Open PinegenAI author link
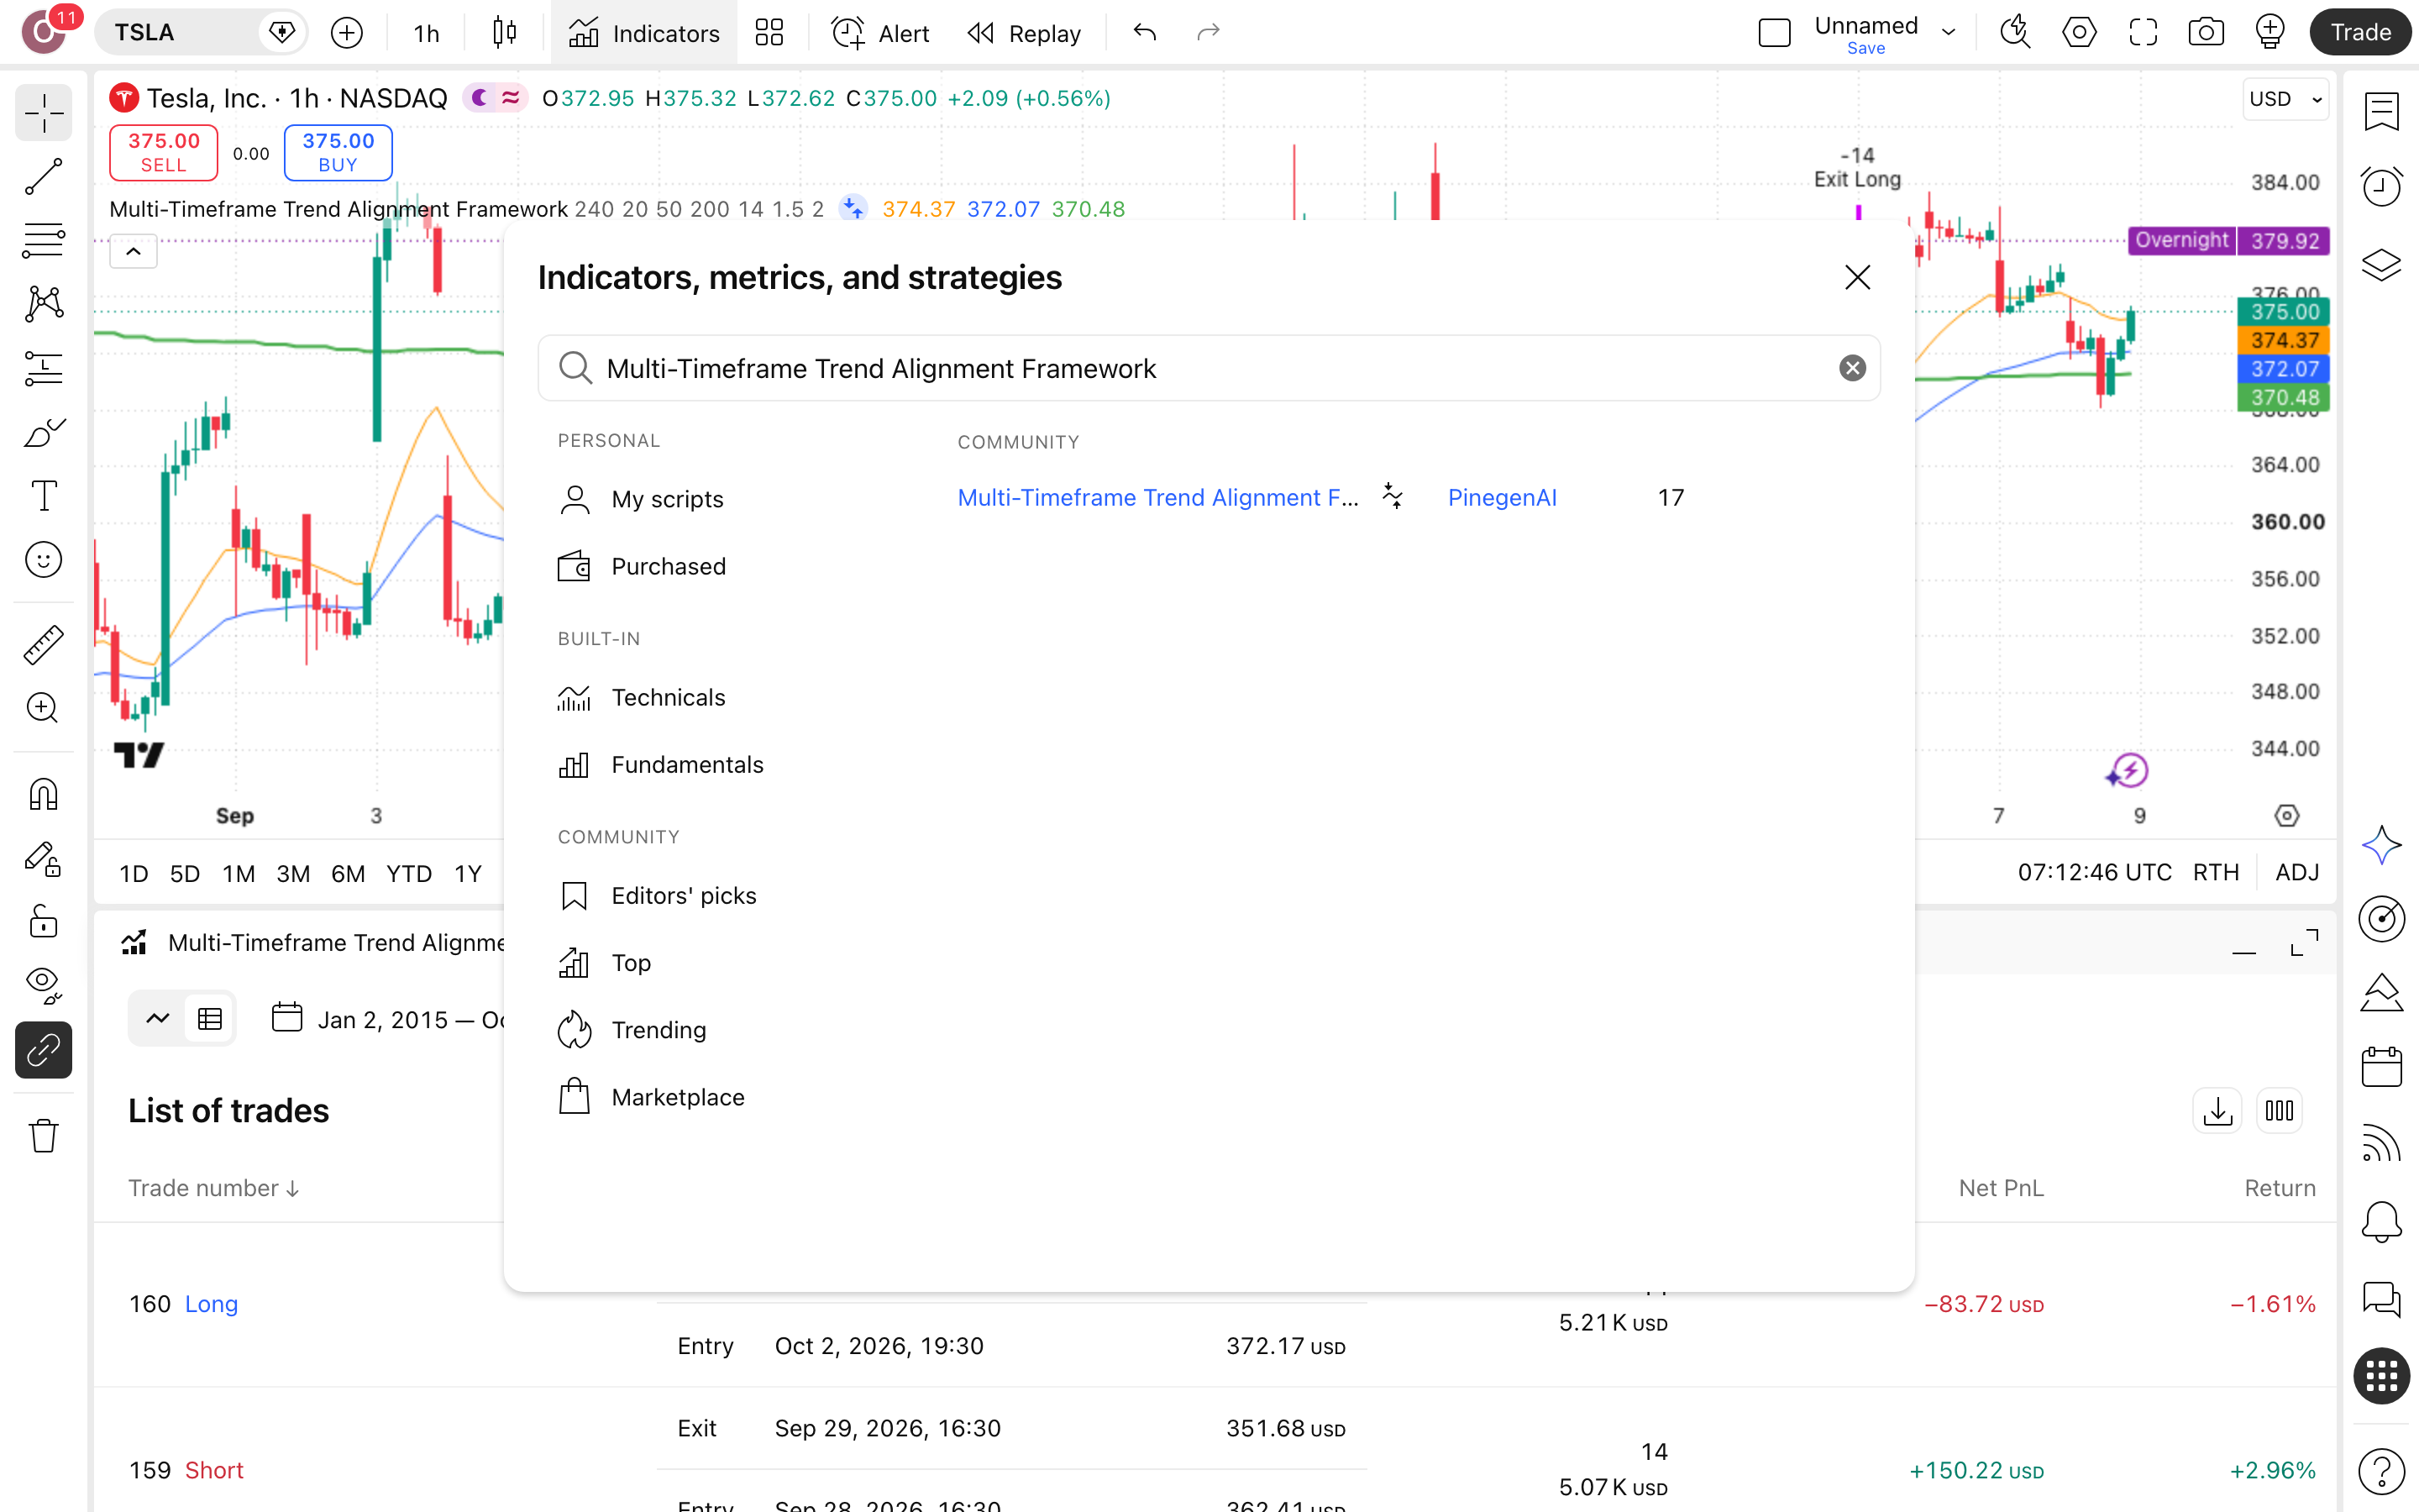 1502,497
